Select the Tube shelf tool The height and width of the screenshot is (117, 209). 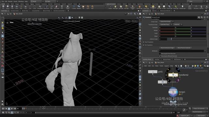(12, 7)
